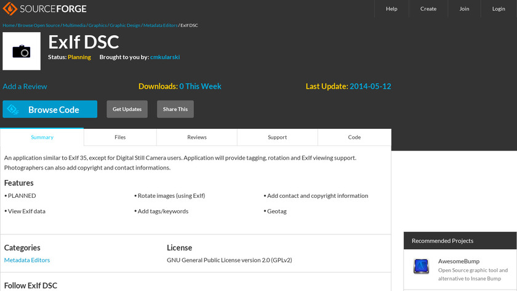
Task: Click the Browse Code button
Action: [50, 109]
